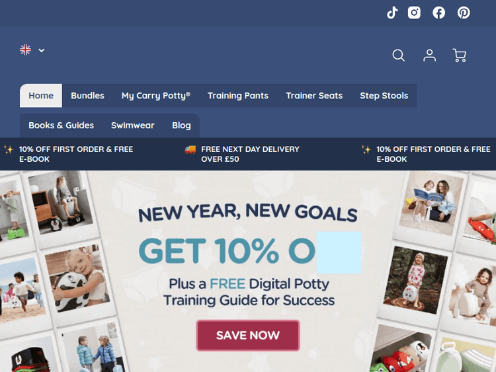Open the My Carry Potty menu

pyautogui.click(x=156, y=96)
